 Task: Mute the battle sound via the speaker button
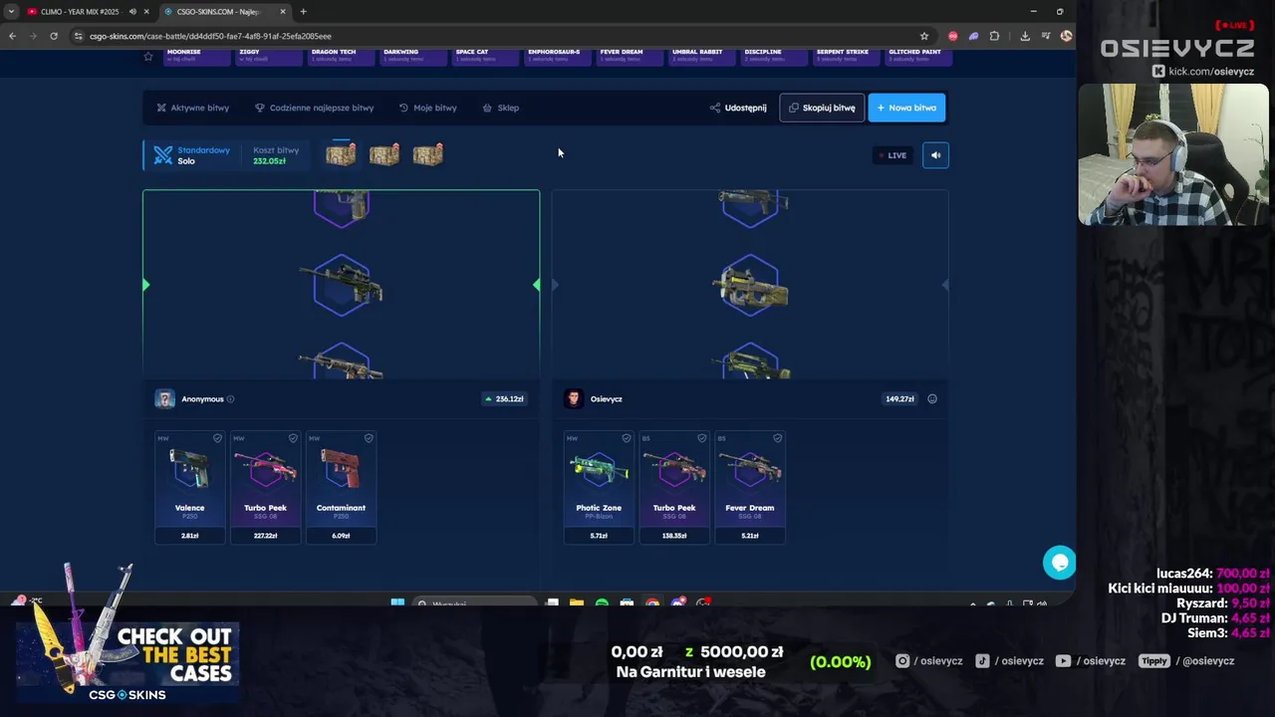935,155
